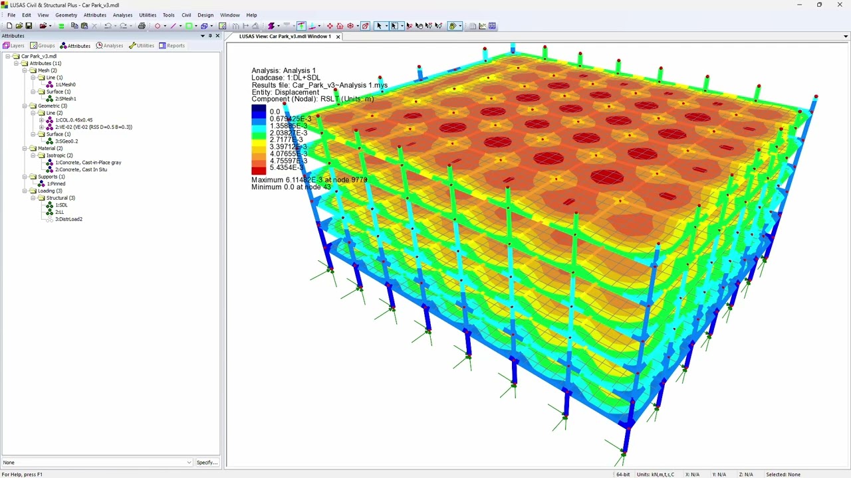Screen dimensions: 851x478
Task: Click the dynamic rotate view icon
Action: (350, 26)
